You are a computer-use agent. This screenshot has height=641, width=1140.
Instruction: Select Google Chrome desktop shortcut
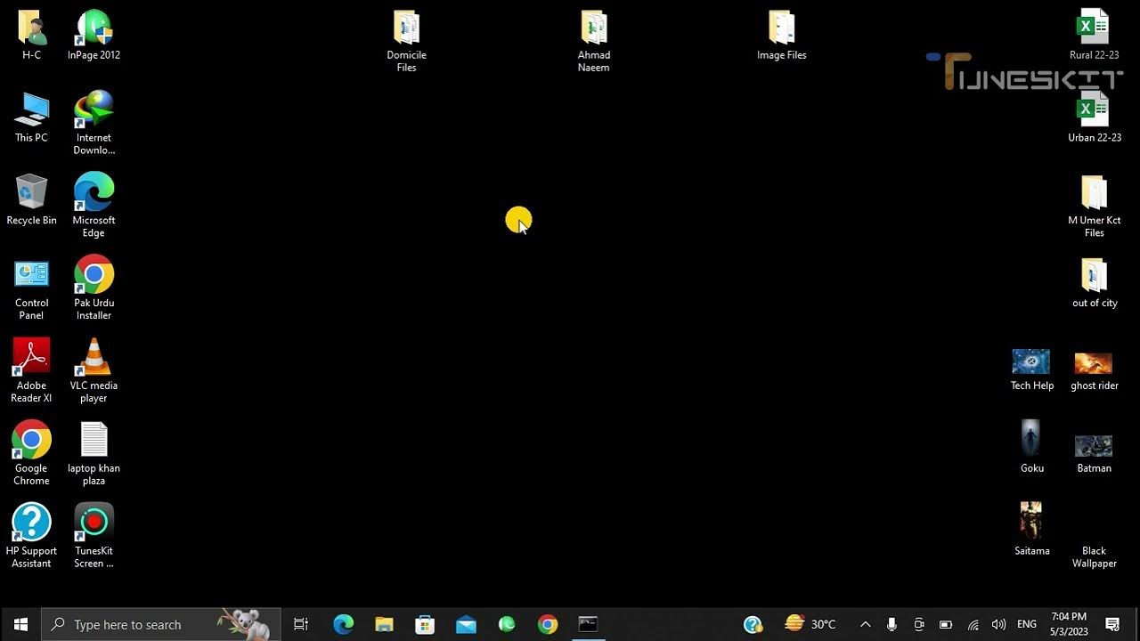(31, 454)
